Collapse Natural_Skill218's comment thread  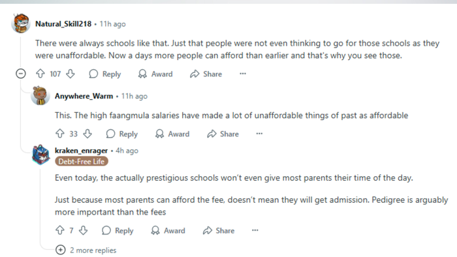(x=21, y=74)
